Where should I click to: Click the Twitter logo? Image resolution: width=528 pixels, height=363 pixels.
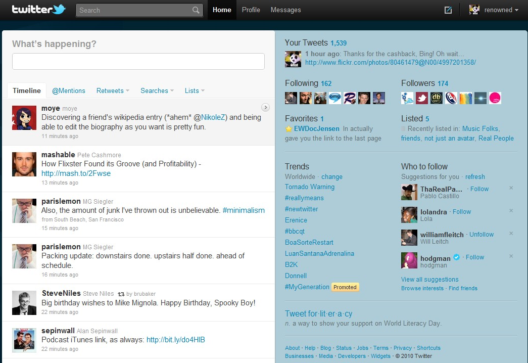click(39, 10)
